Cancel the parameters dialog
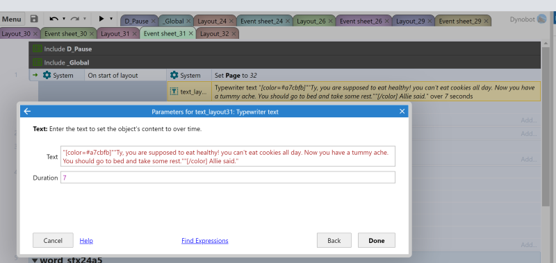Screen dimensions: 556x263 coord(53,240)
